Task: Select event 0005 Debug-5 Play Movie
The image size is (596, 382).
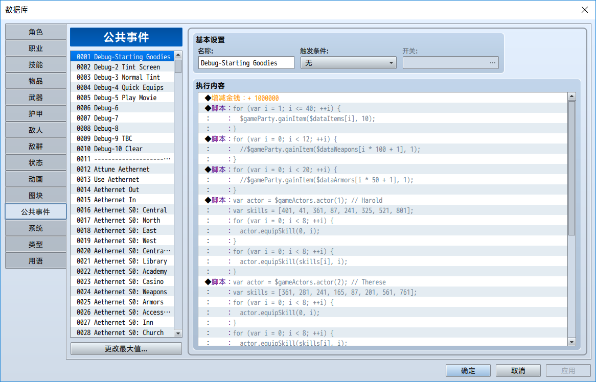Action: [122, 98]
